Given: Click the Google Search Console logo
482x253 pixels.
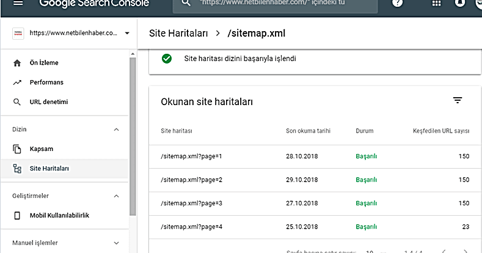Looking at the screenshot, I should click(94, 4).
